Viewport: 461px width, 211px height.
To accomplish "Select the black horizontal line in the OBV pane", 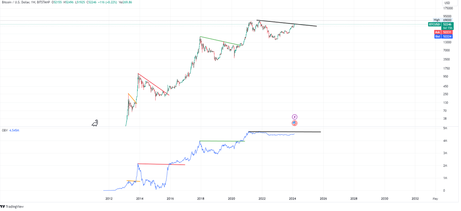I will (285, 132).
